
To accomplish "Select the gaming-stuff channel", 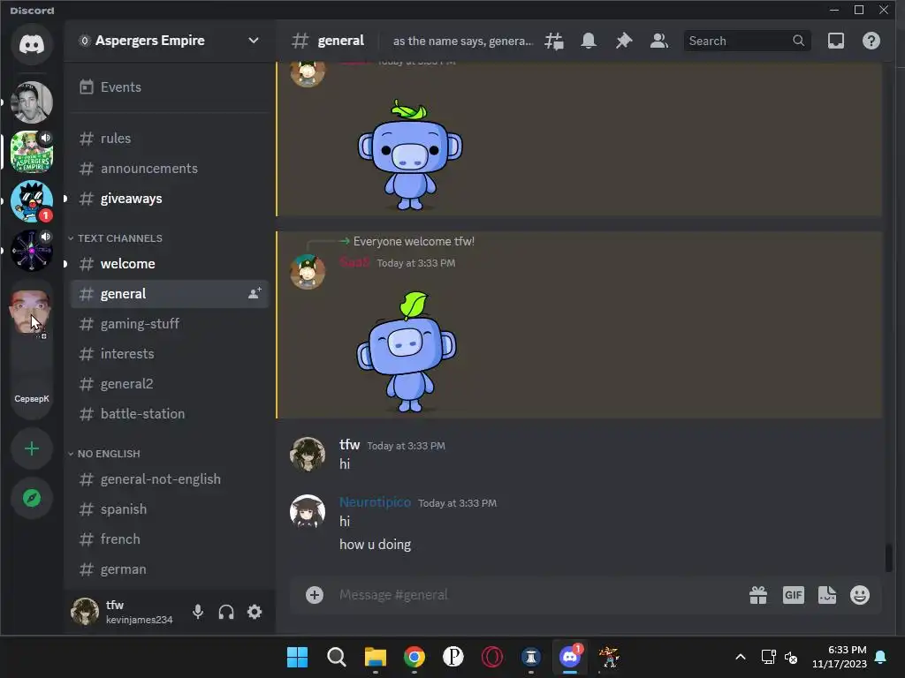I will pos(169,323).
